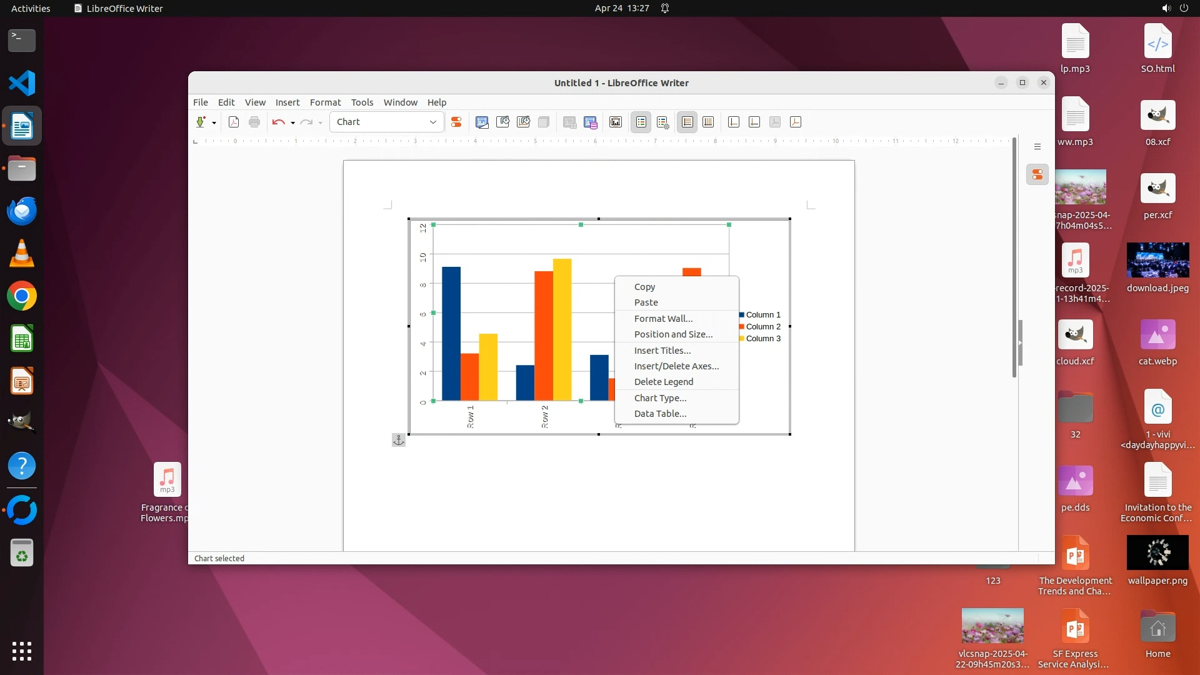The height and width of the screenshot is (675, 1200).
Task: Click the Format Selection toolbar icon
Action: (456, 122)
